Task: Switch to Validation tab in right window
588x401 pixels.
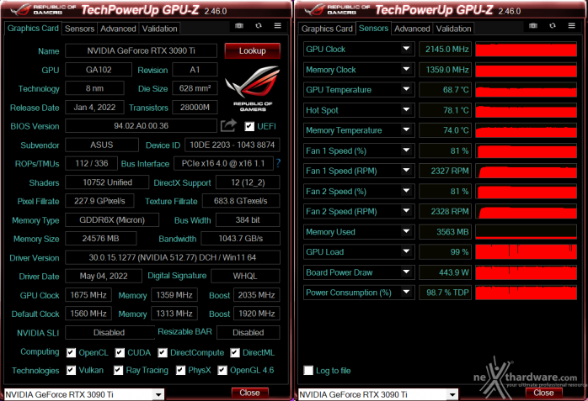Action: (x=453, y=29)
